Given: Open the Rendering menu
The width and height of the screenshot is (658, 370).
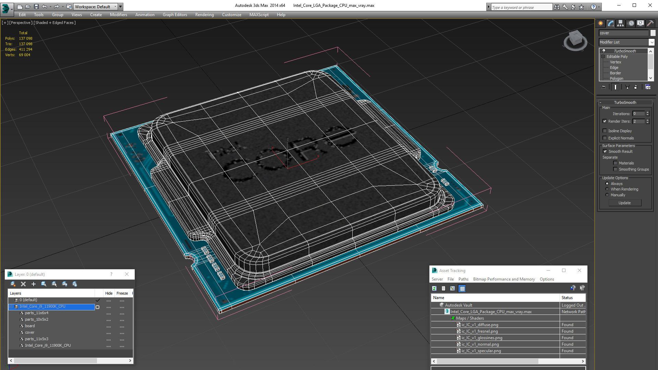Looking at the screenshot, I should coord(204,15).
